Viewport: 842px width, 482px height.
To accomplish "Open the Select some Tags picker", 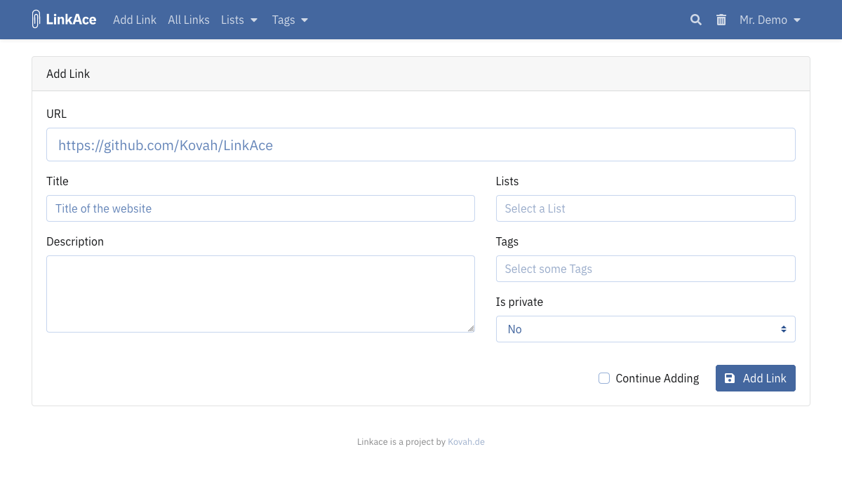I will pos(646,269).
